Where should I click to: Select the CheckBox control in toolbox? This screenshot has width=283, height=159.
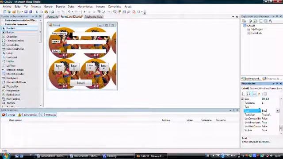[x=19, y=37]
